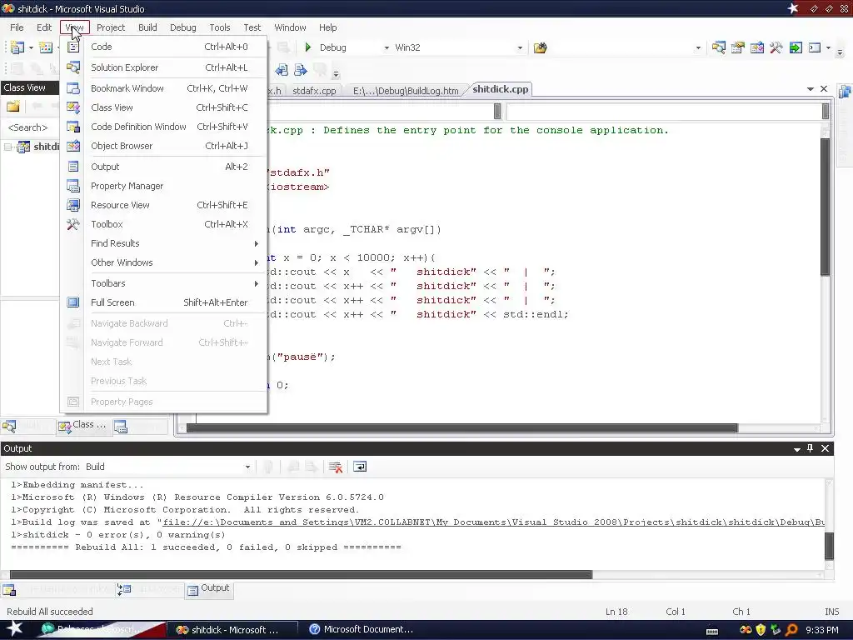This screenshot has width=853, height=640.
Task: Open Solution Explorer toolbar icon
Action: click(x=719, y=47)
